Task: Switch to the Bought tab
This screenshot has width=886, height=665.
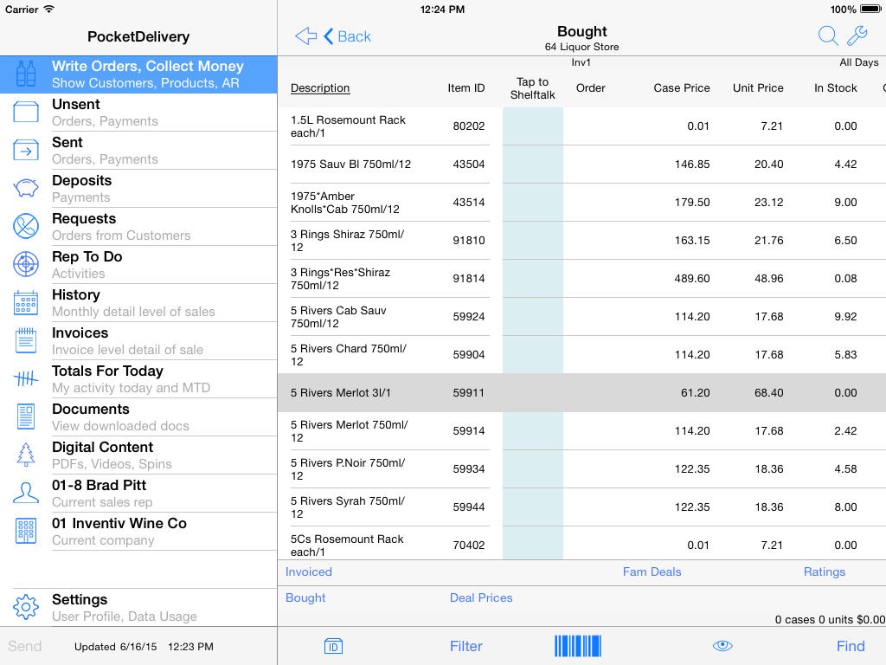Action: [x=305, y=597]
